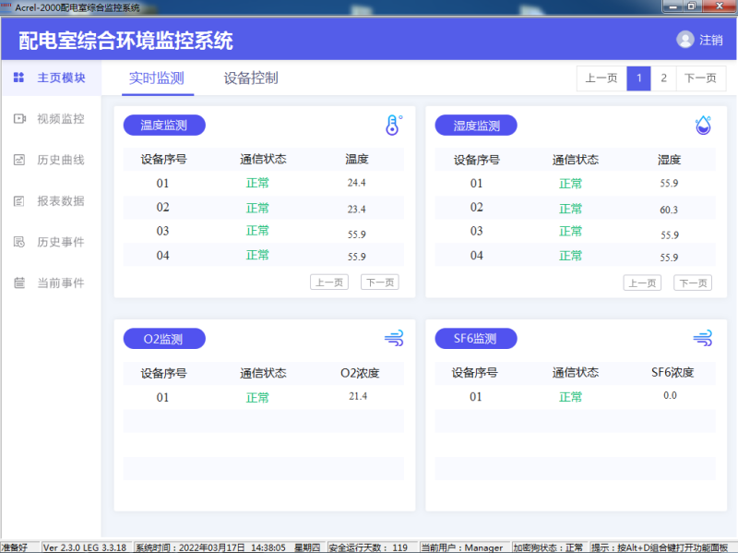Viewport: 738px width, 553px height.
Task: Click the 报表数据 report icon in sidebar
Action: 18,201
